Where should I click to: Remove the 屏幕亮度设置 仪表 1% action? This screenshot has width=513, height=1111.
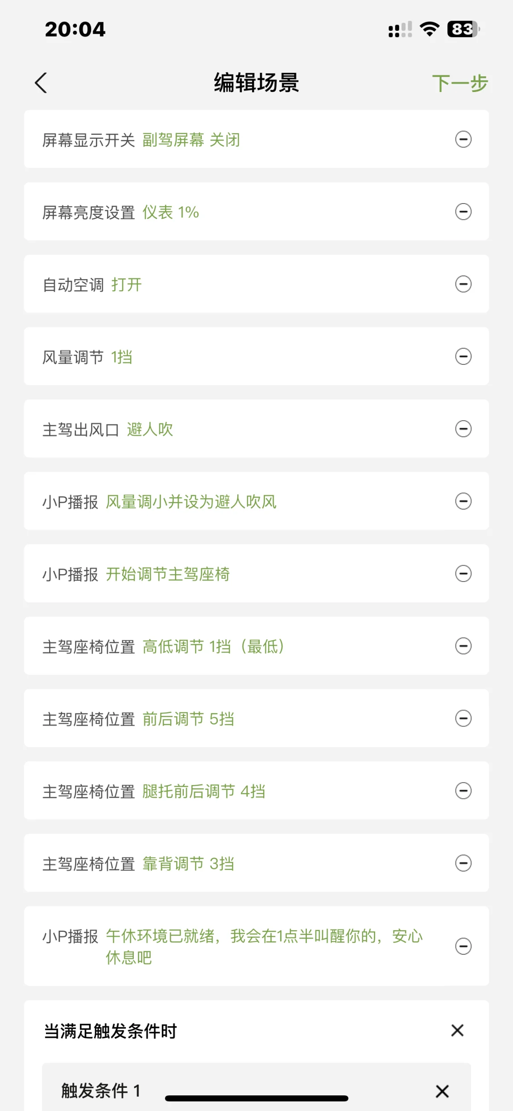(x=463, y=212)
